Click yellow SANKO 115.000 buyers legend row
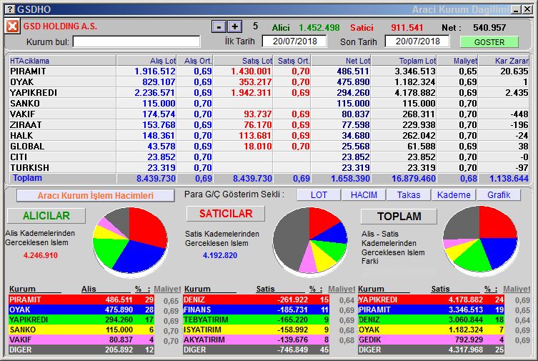Image resolution: width=538 pixels, height=361 pixels. point(81,330)
